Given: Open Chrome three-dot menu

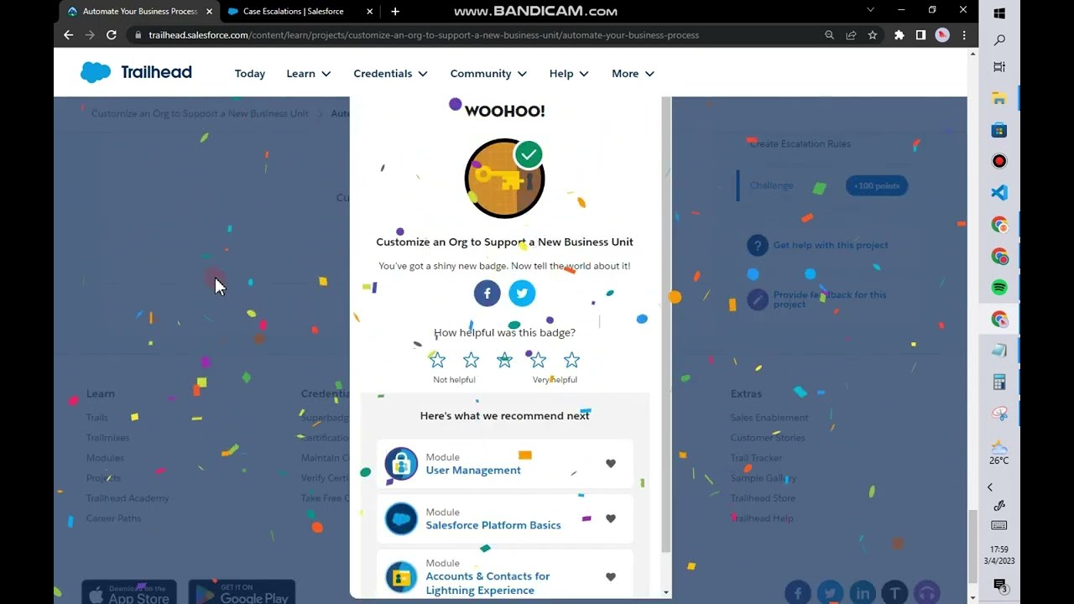Looking at the screenshot, I should [x=964, y=35].
